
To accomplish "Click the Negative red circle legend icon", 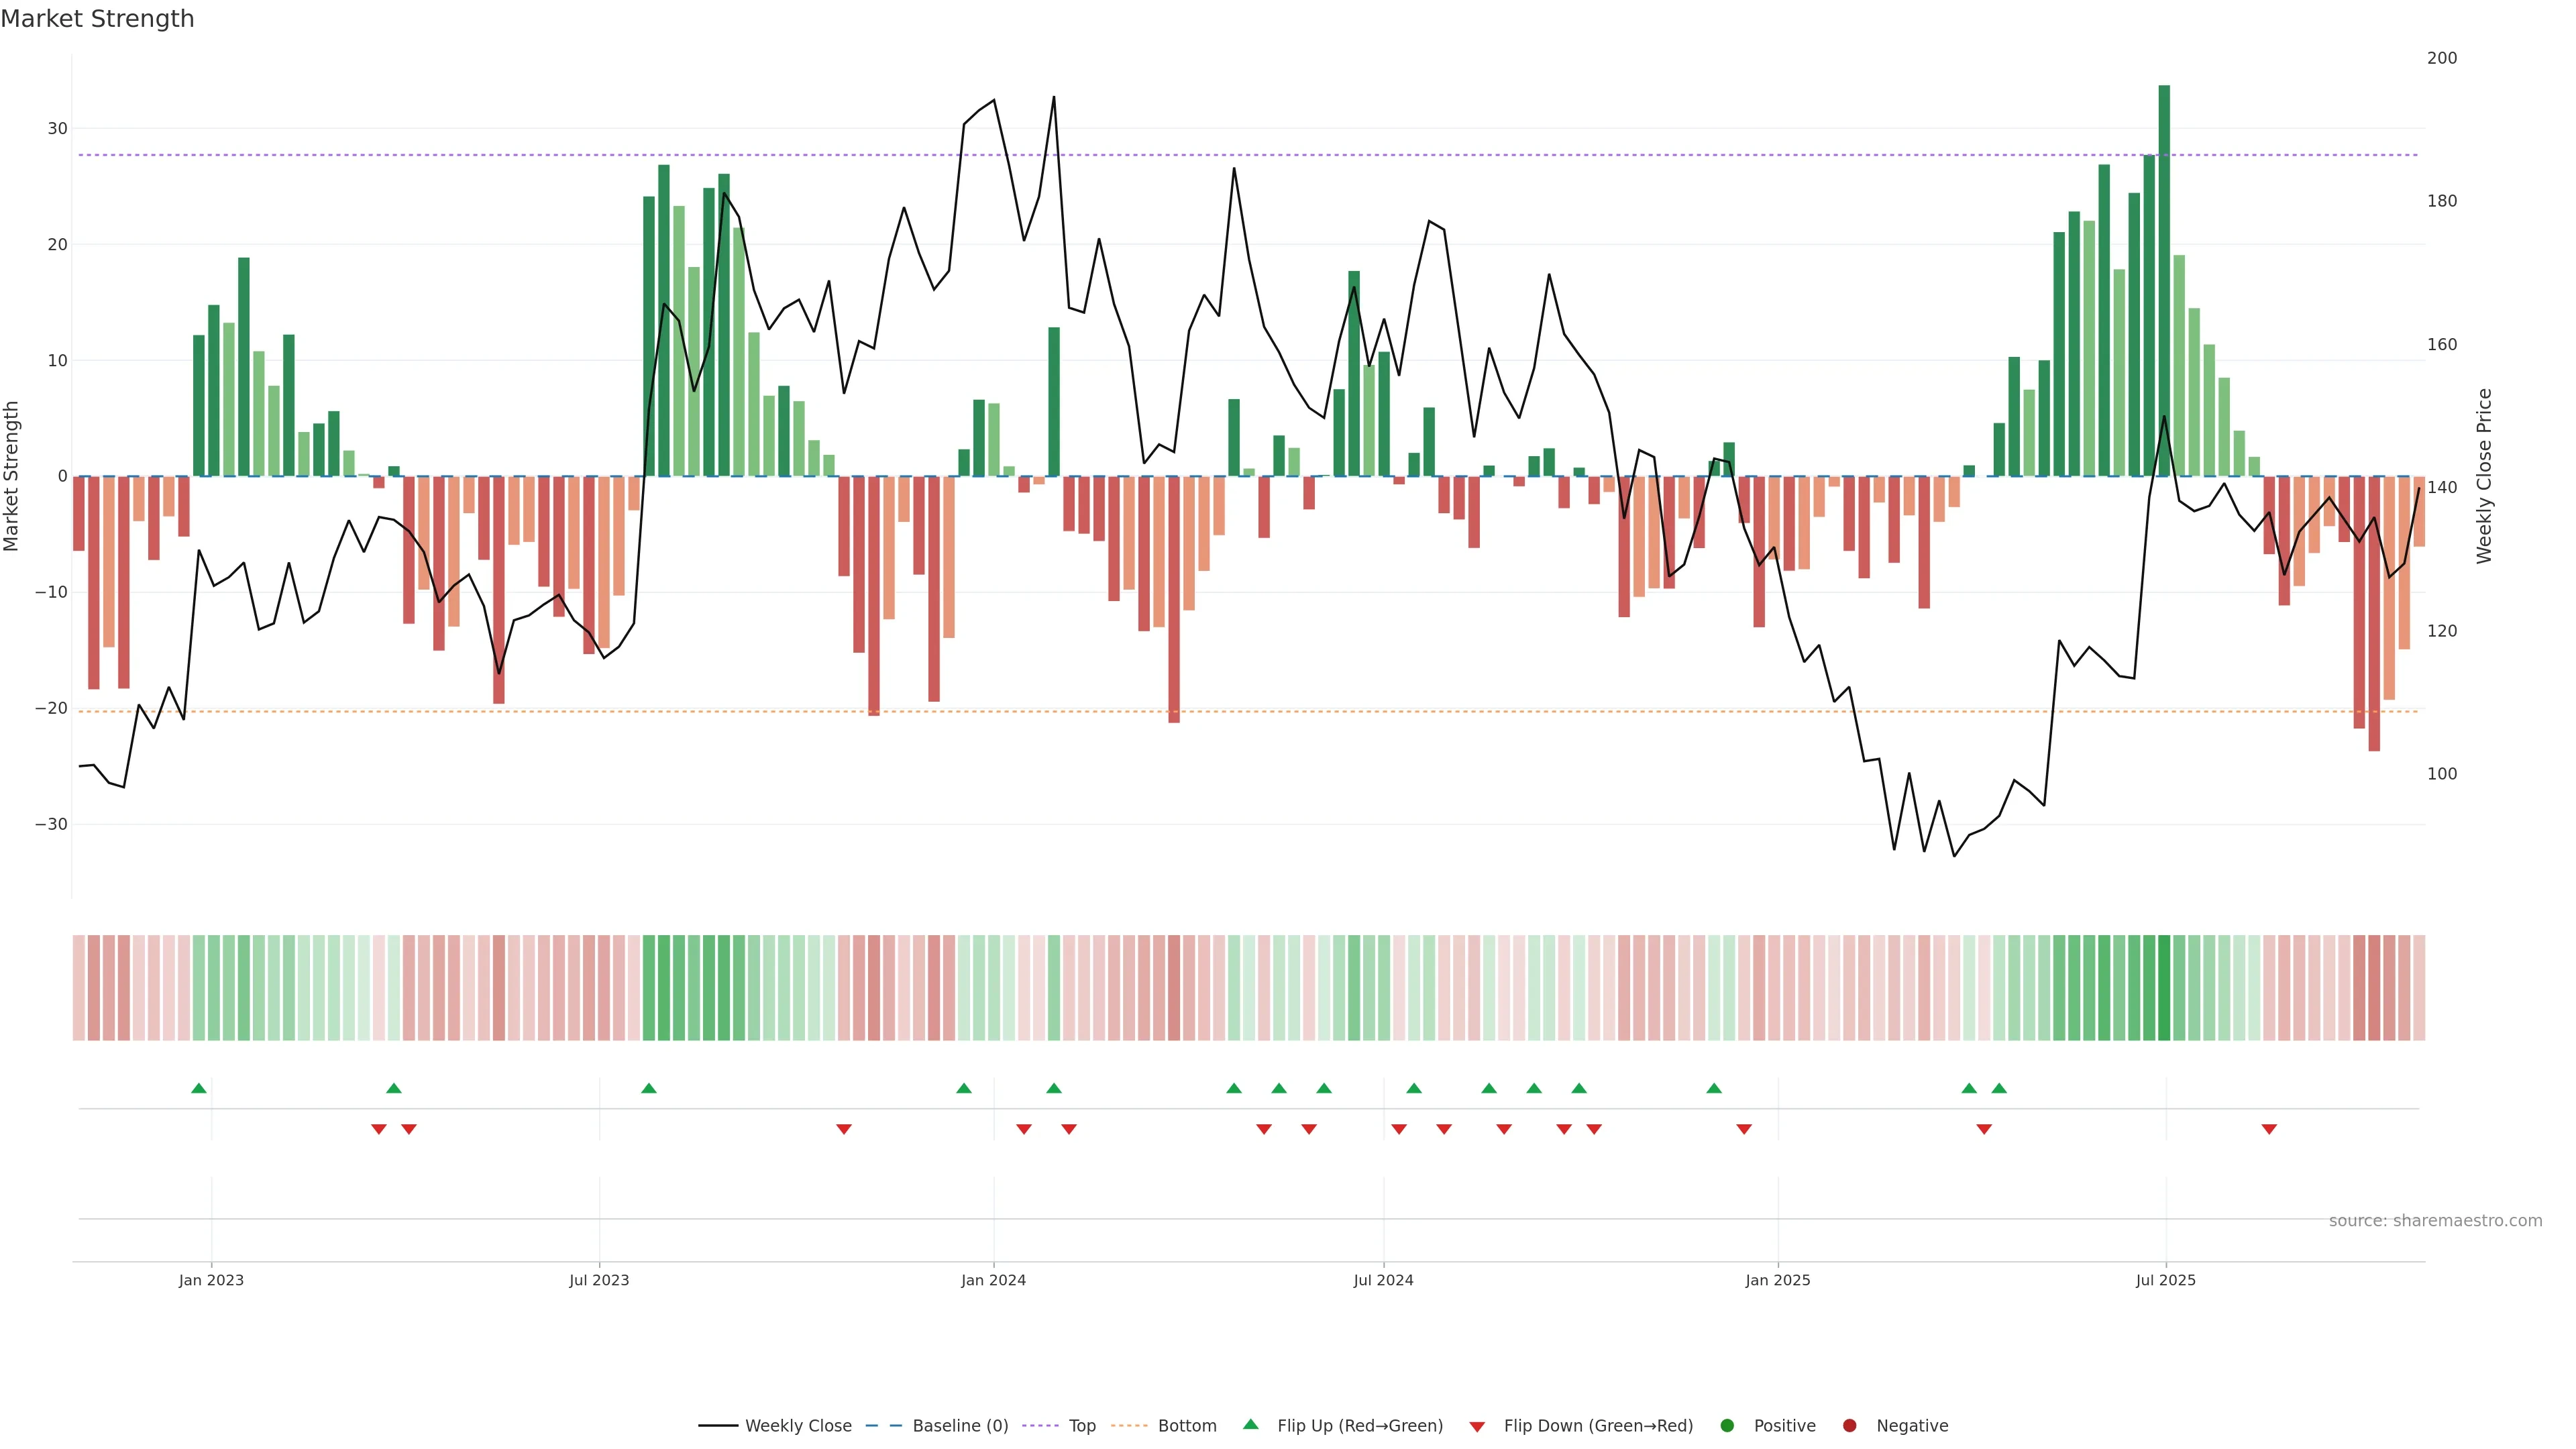I will pyautogui.click(x=1849, y=1426).
